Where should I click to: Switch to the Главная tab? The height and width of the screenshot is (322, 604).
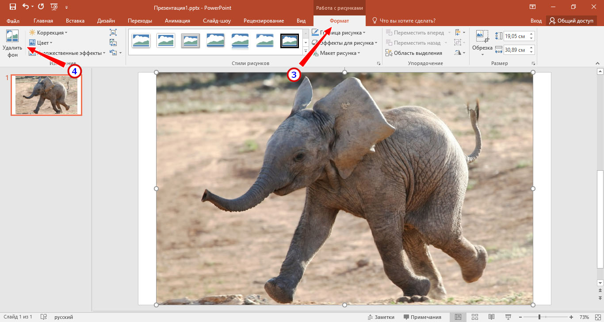(x=43, y=21)
